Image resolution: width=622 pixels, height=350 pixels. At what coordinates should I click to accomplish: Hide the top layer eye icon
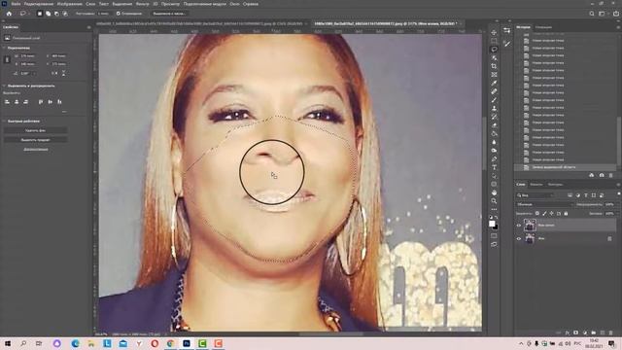(518, 226)
